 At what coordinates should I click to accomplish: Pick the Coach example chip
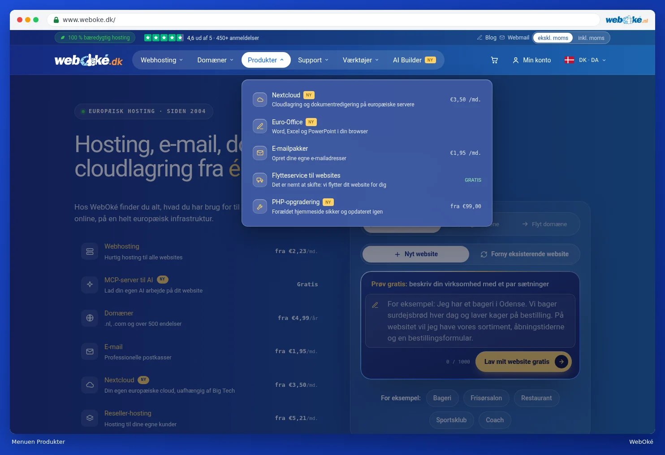click(x=495, y=420)
